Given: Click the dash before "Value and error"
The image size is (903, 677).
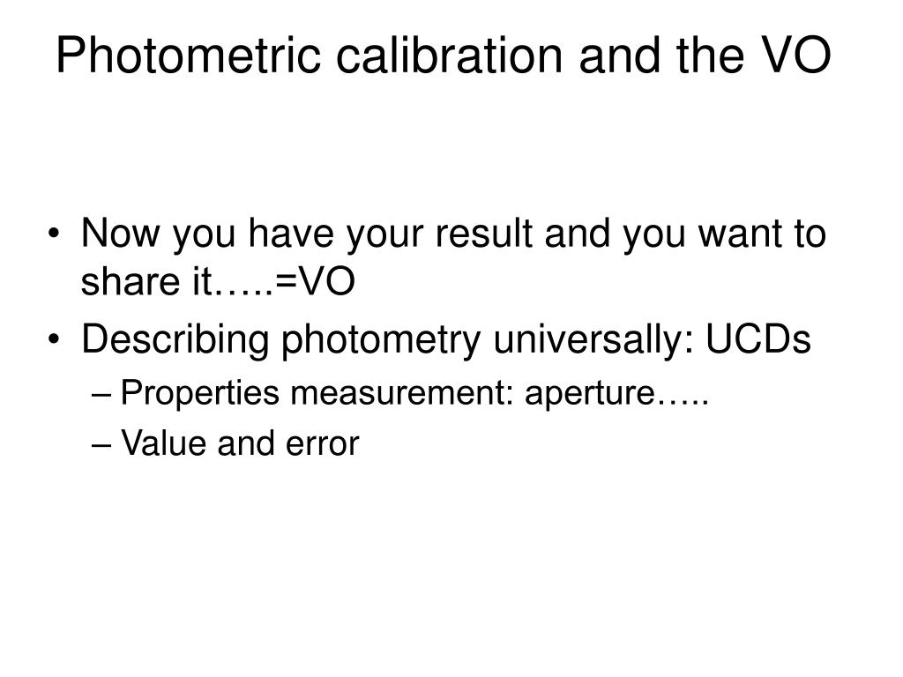Looking at the screenshot, I should [101, 445].
